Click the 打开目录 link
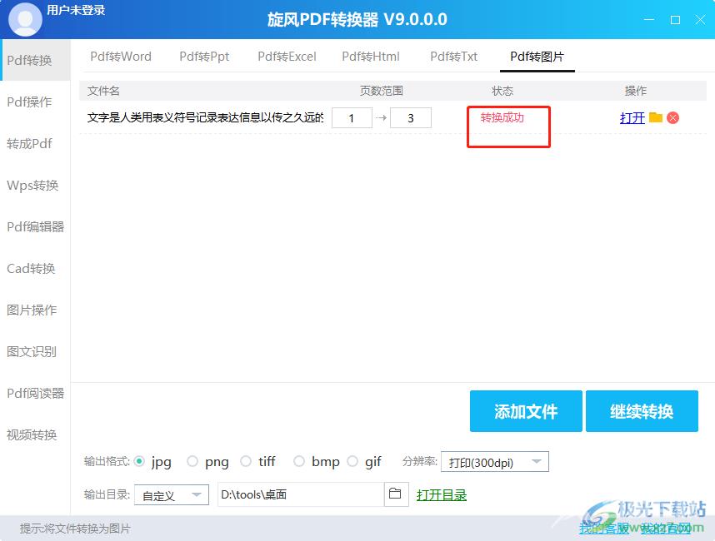This screenshot has height=541, width=715. (x=442, y=495)
